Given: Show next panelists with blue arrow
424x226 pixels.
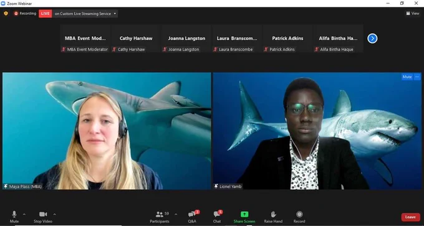Looking at the screenshot, I should (372, 39).
